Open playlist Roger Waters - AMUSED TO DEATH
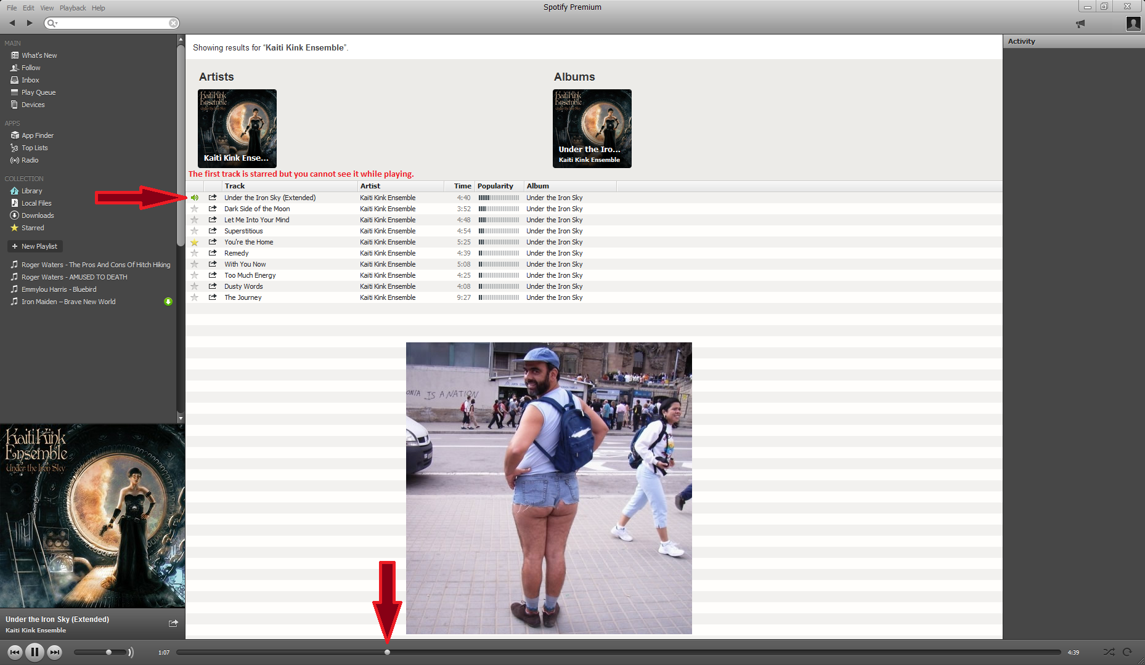This screenshot has height=665, width=1145. [x=74, y=277]
